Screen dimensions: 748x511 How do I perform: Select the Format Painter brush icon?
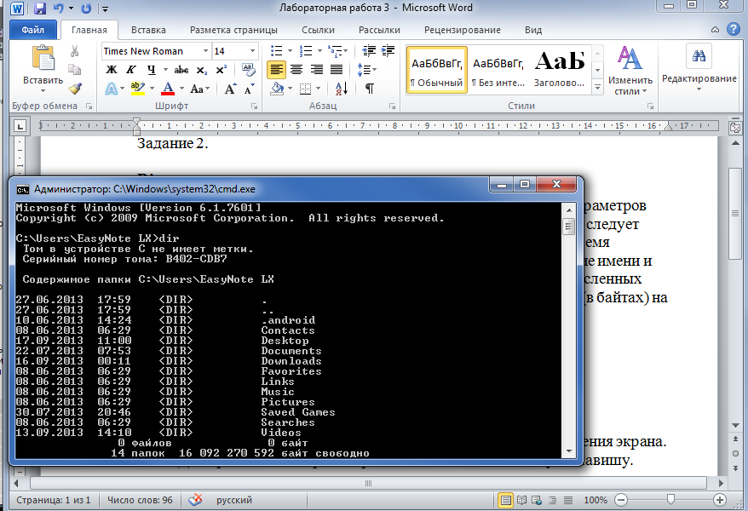75,89
